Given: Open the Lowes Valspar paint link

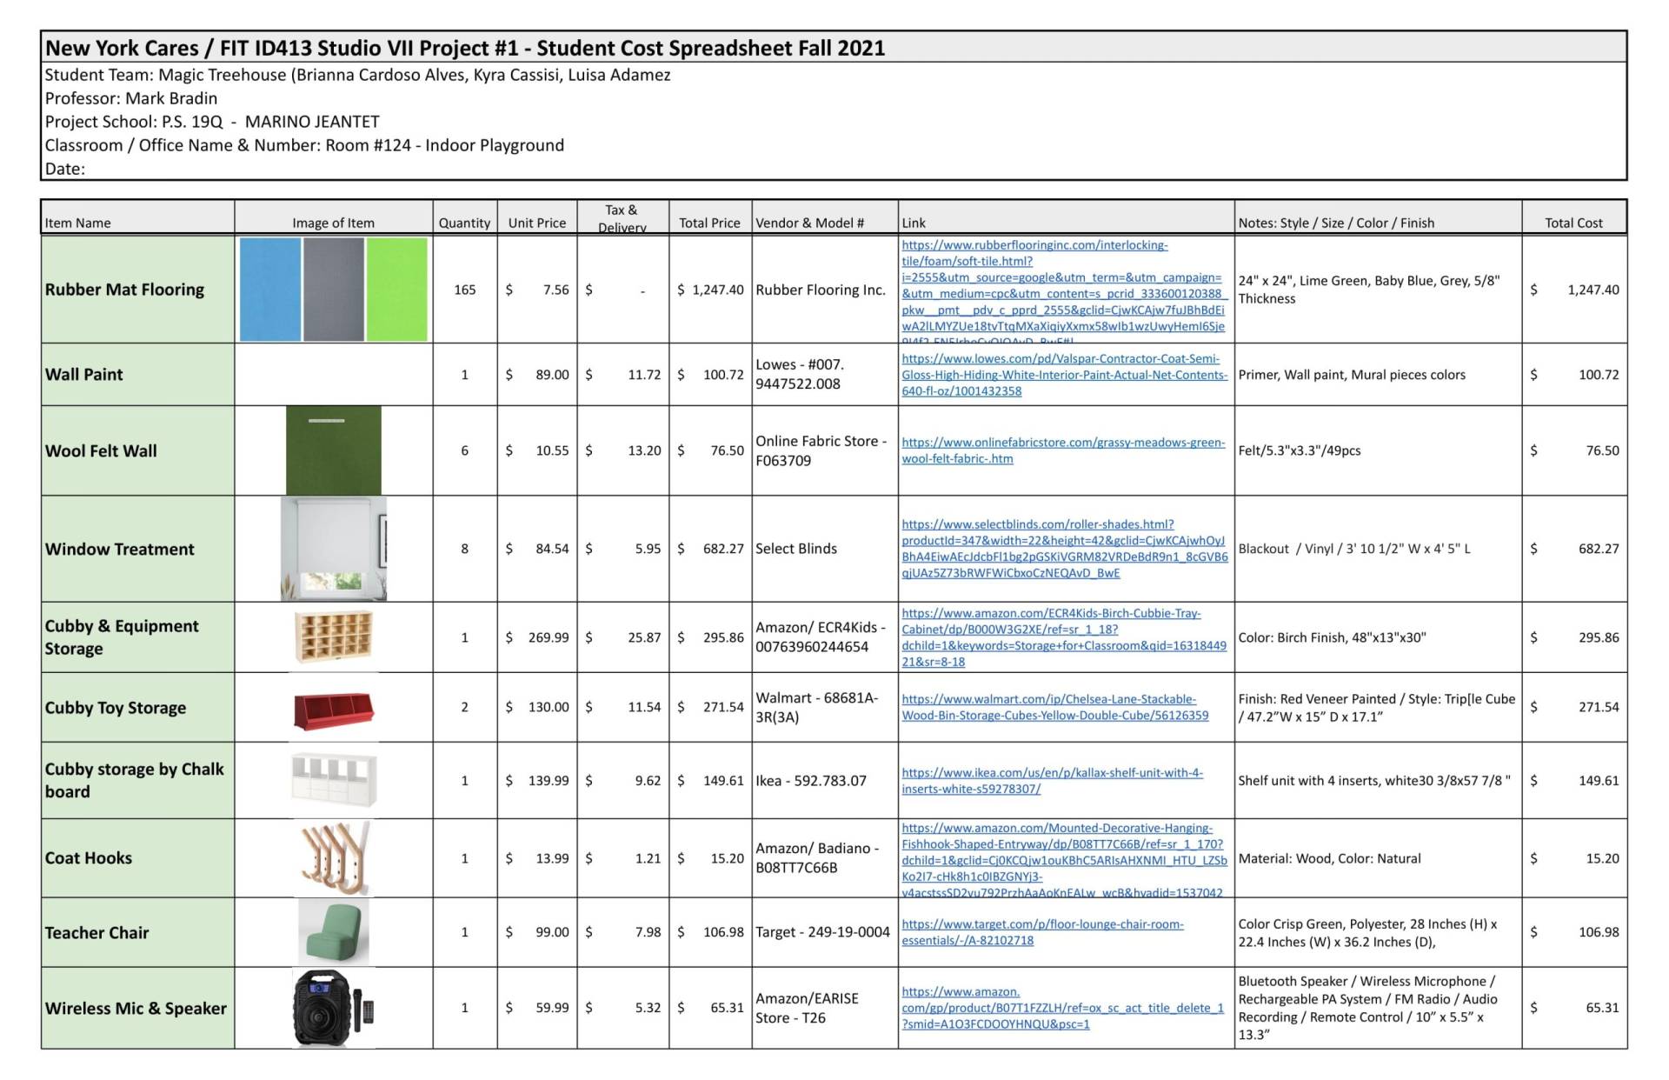Looking at the screenshot, I should 1063,375.
